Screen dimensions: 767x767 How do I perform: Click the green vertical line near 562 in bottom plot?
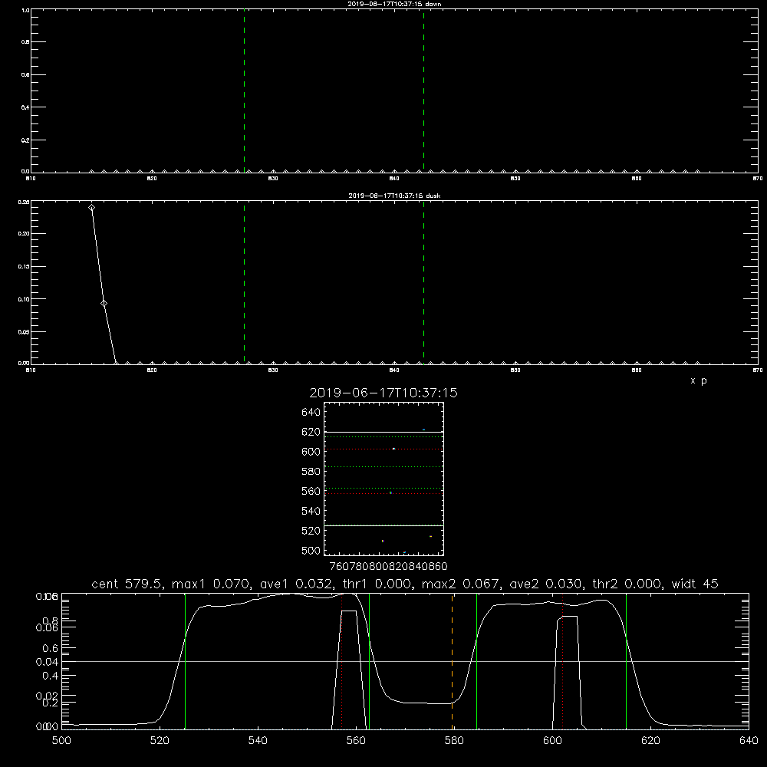click(x=370, y=661)
